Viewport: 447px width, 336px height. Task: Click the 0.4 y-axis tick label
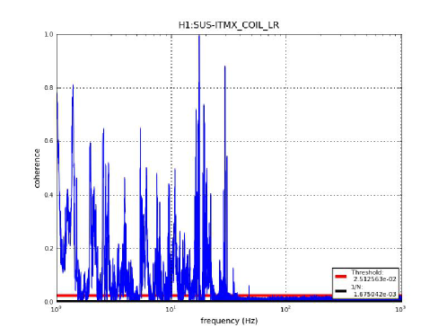pyautogui.click(x=48, y=195)
